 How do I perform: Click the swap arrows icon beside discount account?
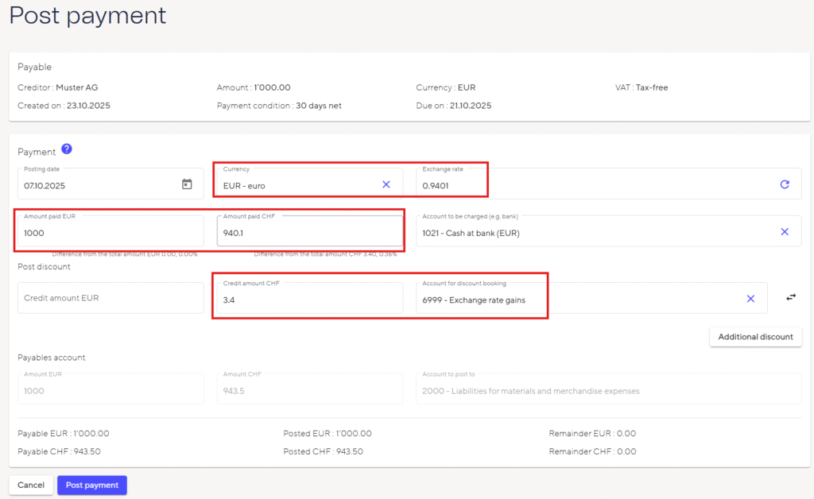791,297
